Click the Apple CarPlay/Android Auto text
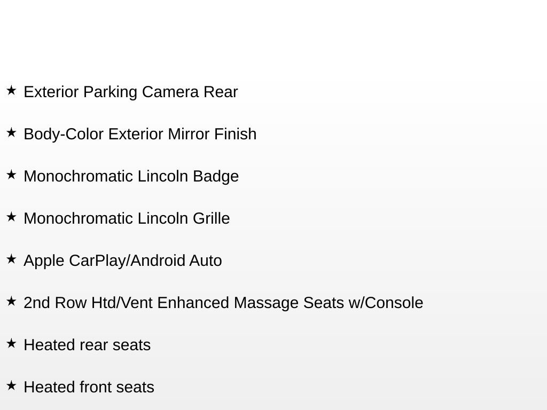The width and height of the screenshot is (547, 410). pyautogui.click(x=122, y=261)
